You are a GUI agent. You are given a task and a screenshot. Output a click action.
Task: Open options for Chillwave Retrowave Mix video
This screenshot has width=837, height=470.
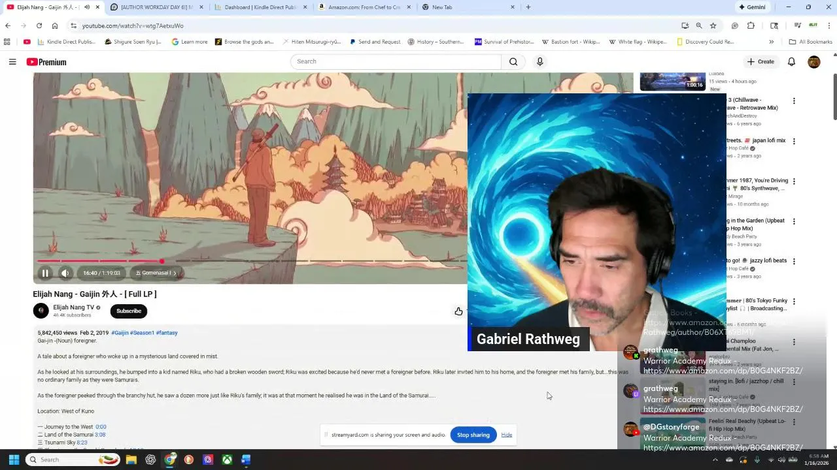[794, 101]
